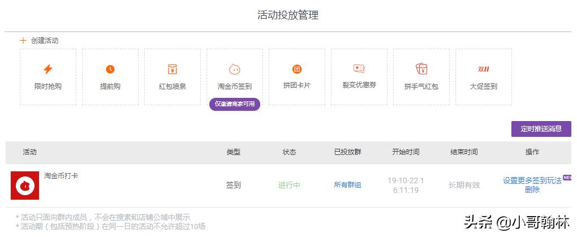Click the 淘金币签到 card label
Image resolution: width=577 pixels, height=237 pixels.
click(234, 87)
